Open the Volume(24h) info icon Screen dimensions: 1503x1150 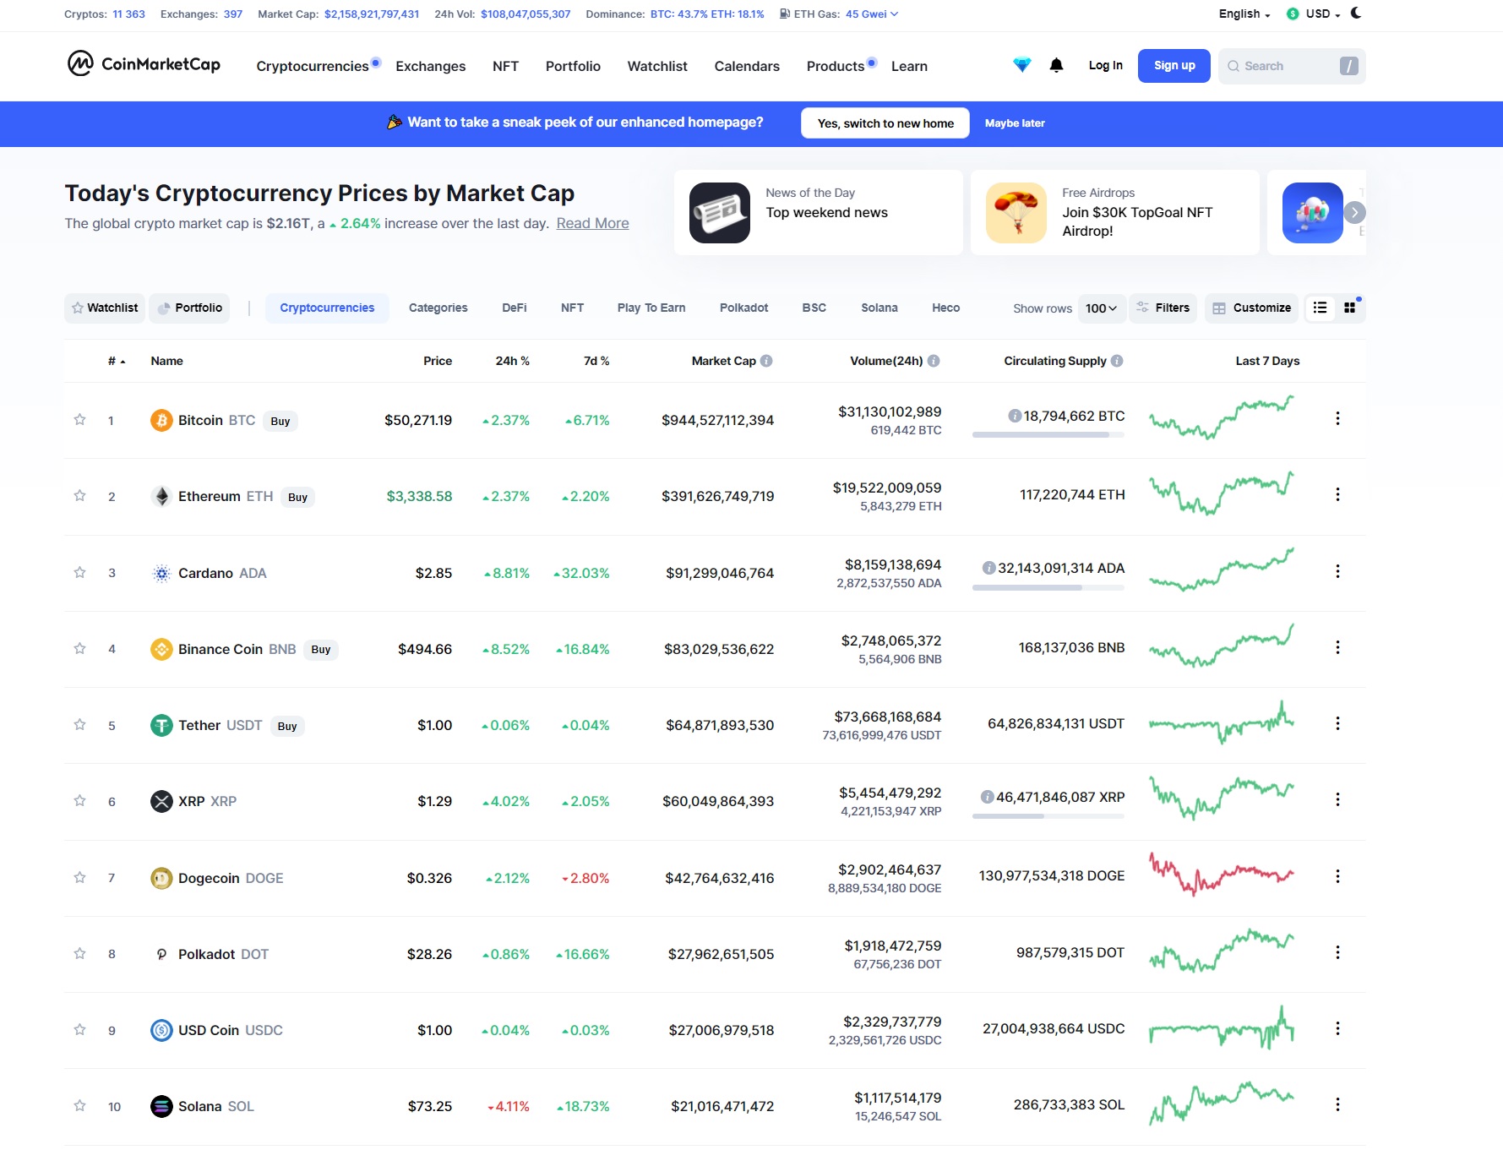934,361
